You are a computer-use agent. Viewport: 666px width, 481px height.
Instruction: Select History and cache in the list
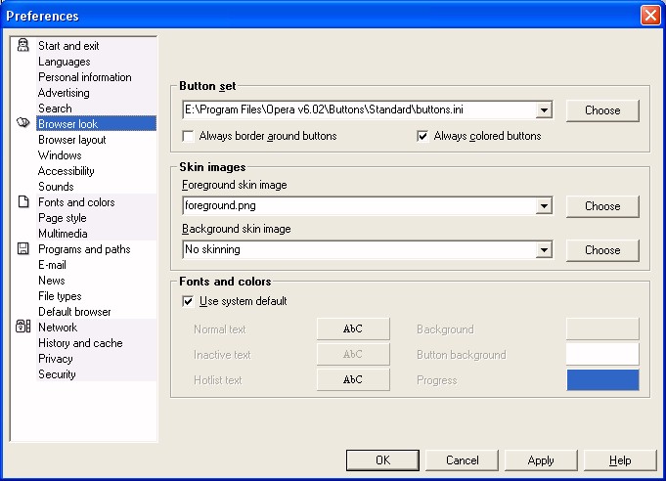coord(80,343)
